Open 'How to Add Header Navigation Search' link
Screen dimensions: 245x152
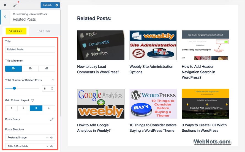coord(198,72)
